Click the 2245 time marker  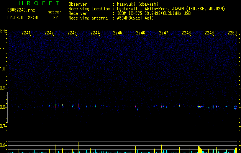[118, 33]
